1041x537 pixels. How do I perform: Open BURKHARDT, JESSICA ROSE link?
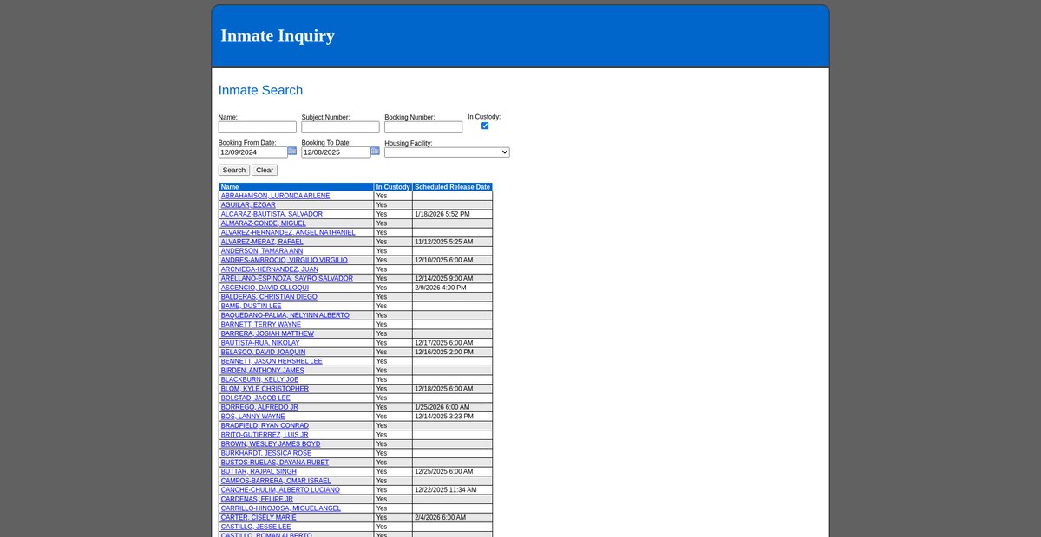click(266, 453)
